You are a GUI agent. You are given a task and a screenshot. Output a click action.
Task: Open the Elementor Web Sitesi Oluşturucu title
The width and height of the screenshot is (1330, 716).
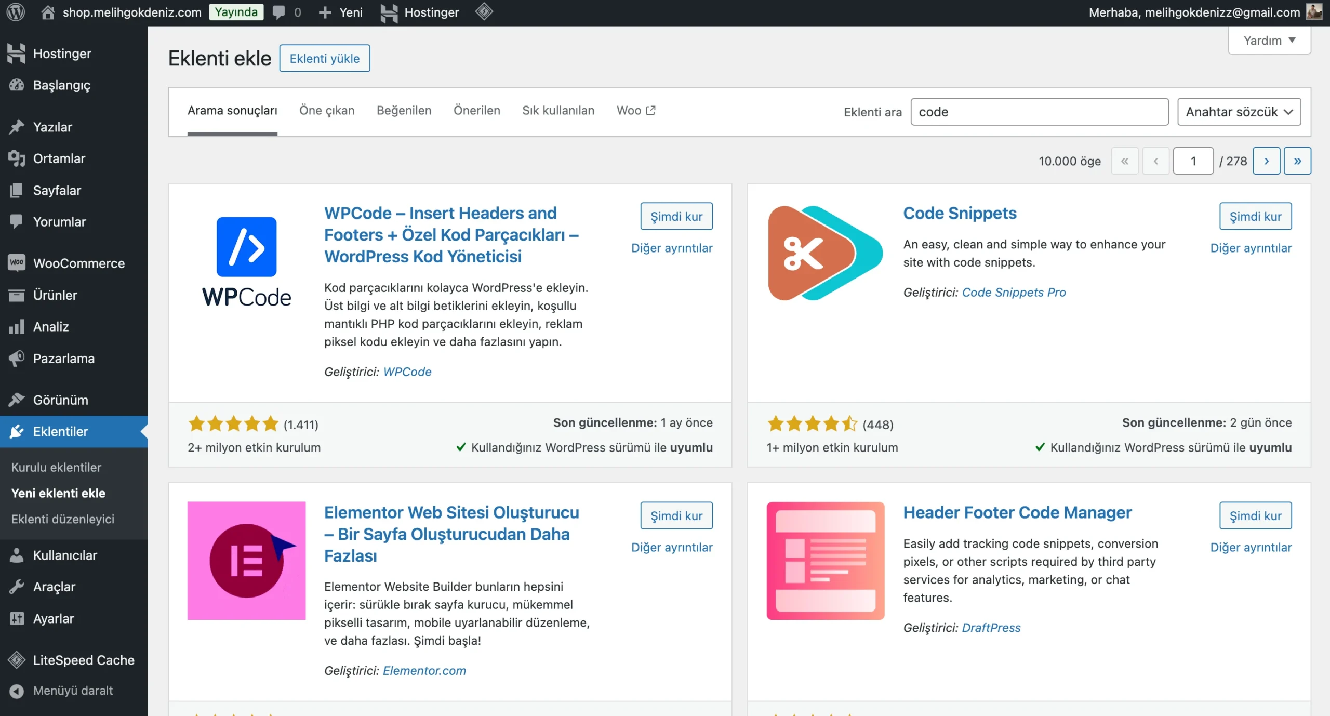tap(451, 534)
